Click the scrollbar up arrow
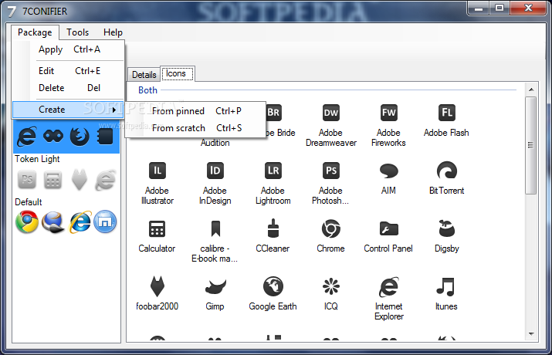The width and height of the screenshot is (552, 355). (531, 90)
